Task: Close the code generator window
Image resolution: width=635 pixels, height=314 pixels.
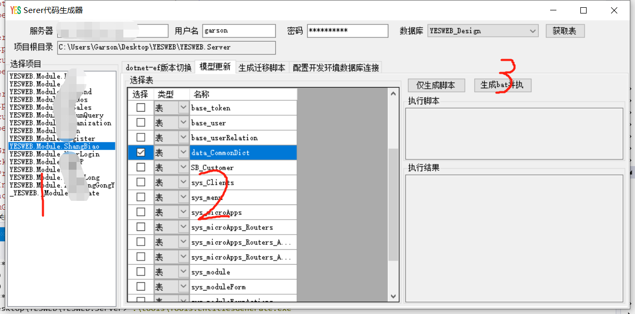Action: (x=614, y=10)
